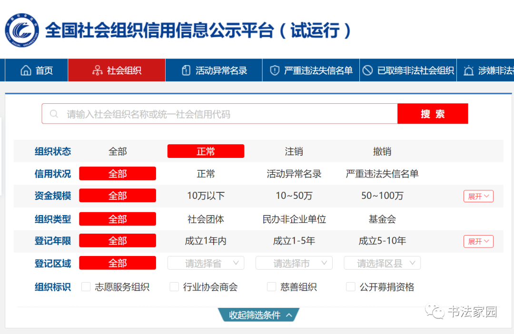Click the people icon on the 社会组织 tab
514x334 pixels.
pos(98,70)
